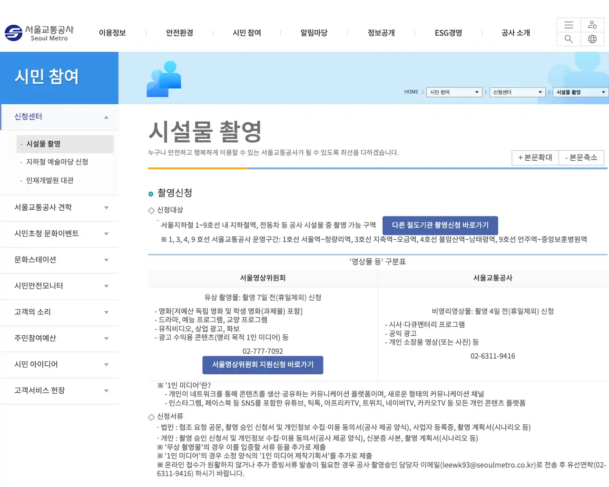The image size is (609, 487).
Task: Expand 고객의 소리 sidebar section
Action: (59, 312)
